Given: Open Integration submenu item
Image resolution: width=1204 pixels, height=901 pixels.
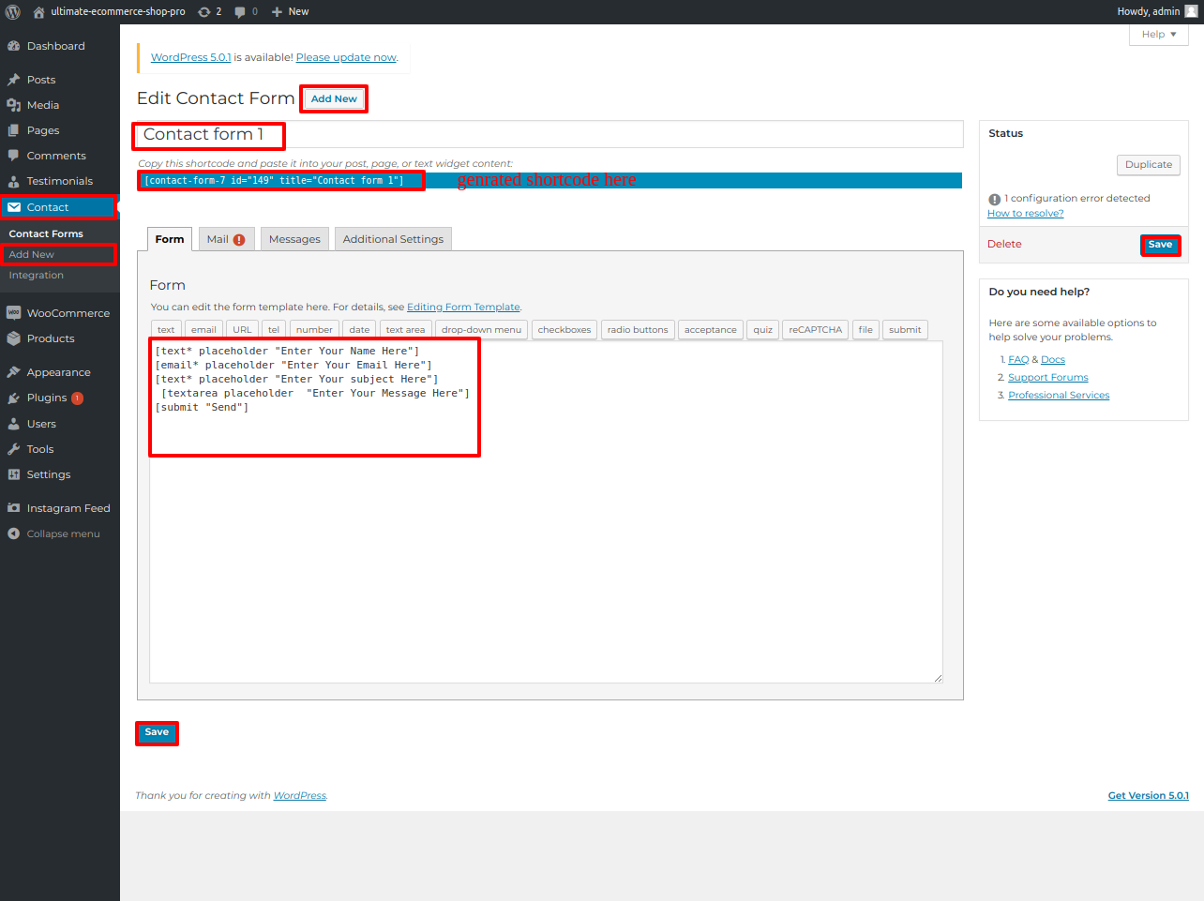Looking at the screenshot, I should point(37,275).
